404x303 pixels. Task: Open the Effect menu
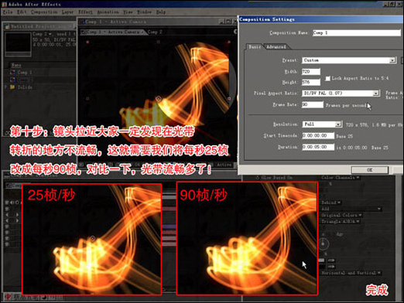click(85, 12)
